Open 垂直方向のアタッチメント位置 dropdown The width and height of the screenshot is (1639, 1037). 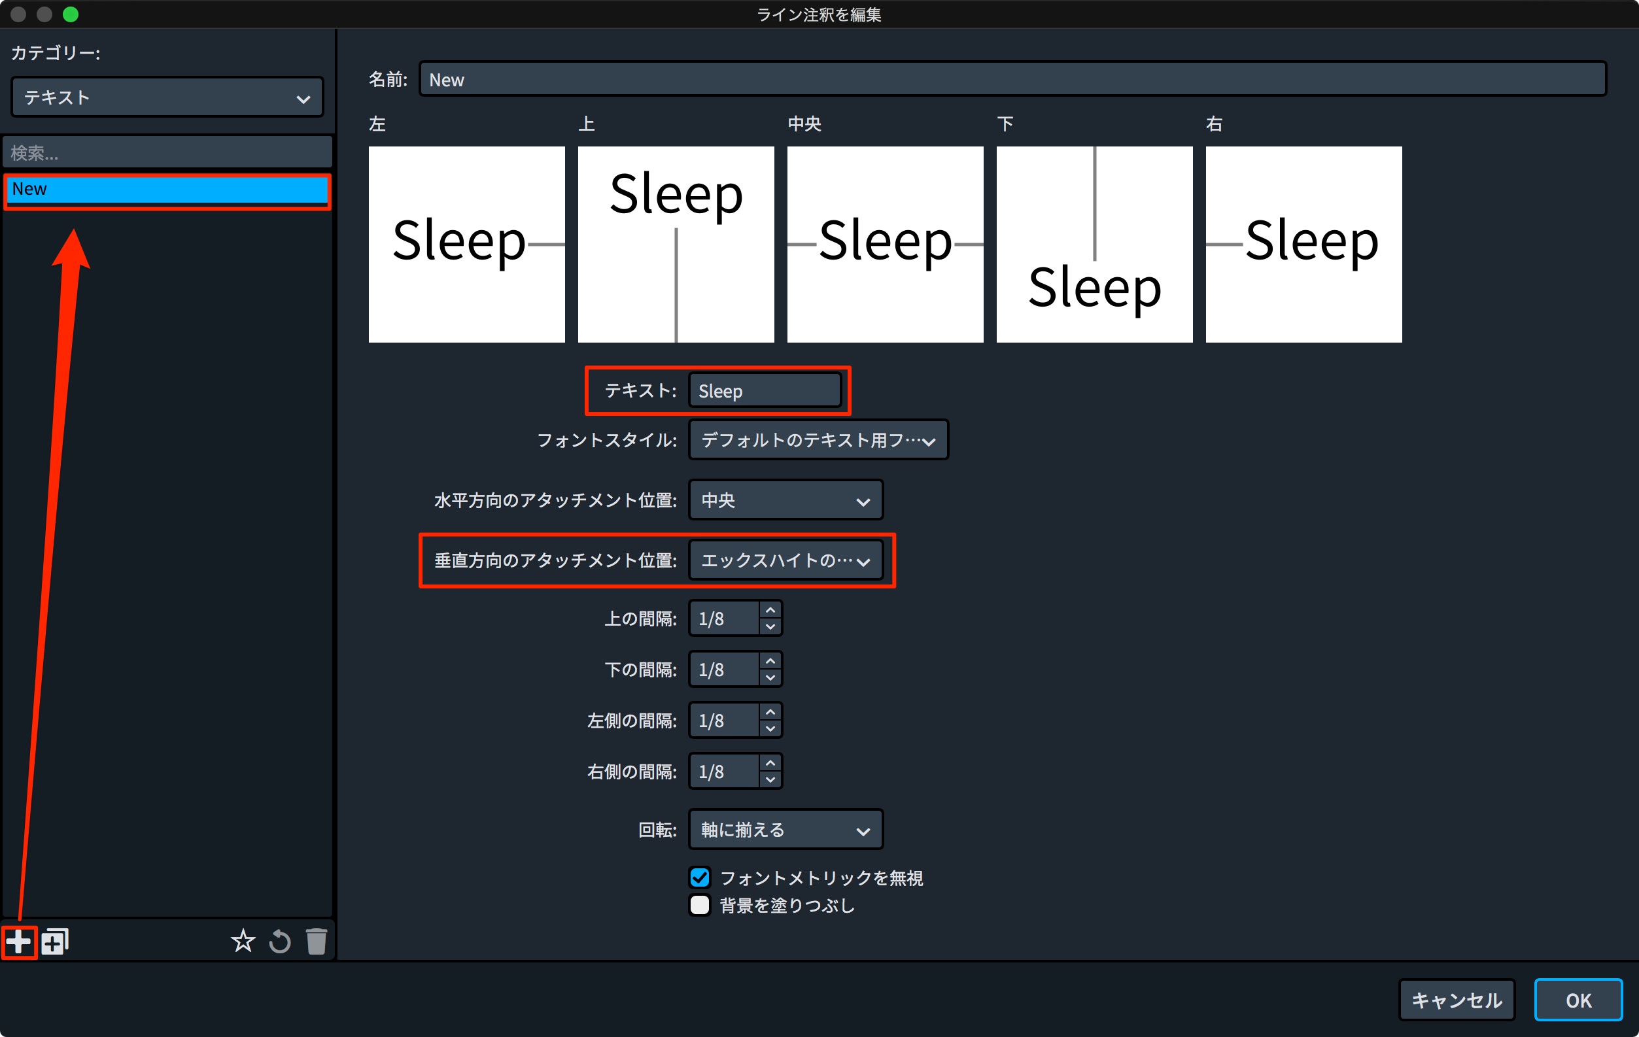[785, 561]
